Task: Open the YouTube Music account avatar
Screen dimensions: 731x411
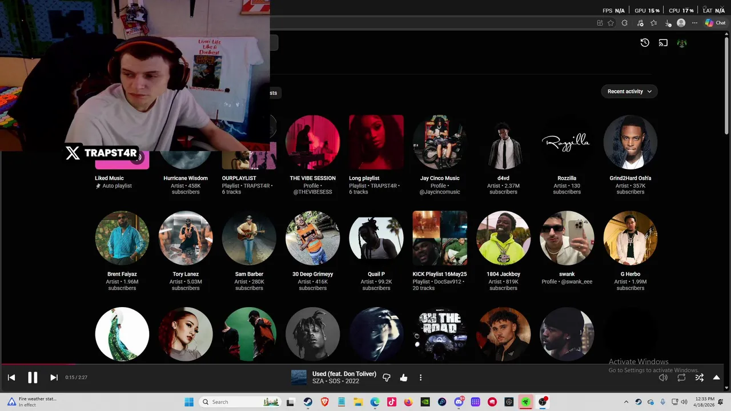Action: click(681, 43)
